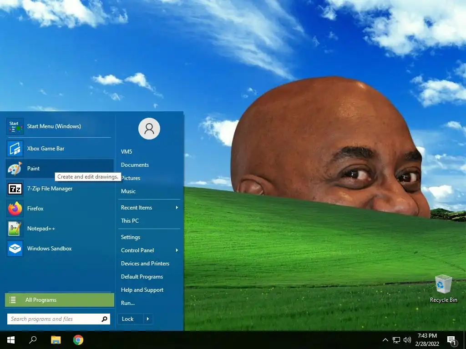Open Paint via its palette icon
The height and width of the screenshot is (349, 466).
(x=15, y=169)
